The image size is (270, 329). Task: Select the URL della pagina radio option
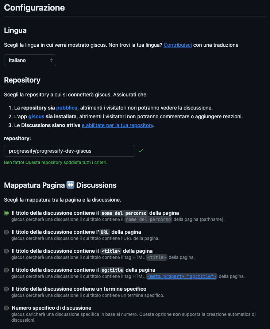(x=7, y=232)
